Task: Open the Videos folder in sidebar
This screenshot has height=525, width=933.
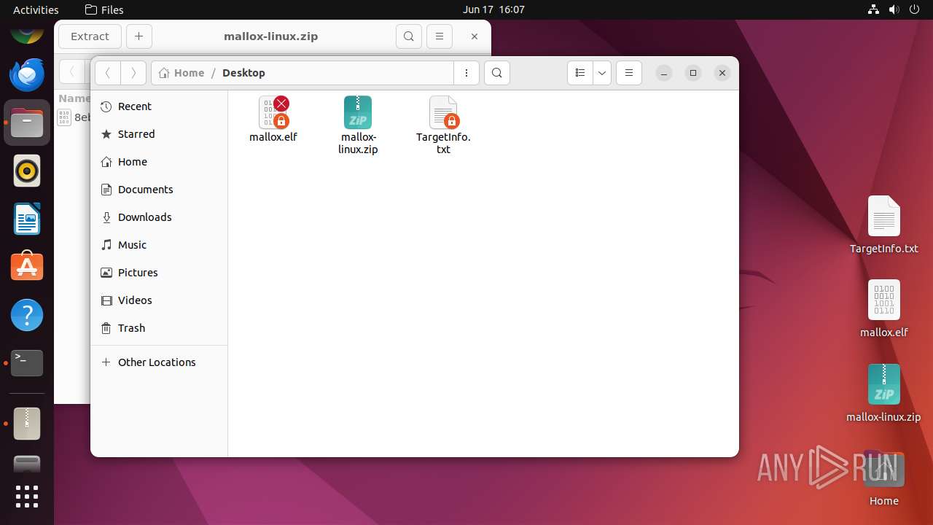Action: point(159,300)
